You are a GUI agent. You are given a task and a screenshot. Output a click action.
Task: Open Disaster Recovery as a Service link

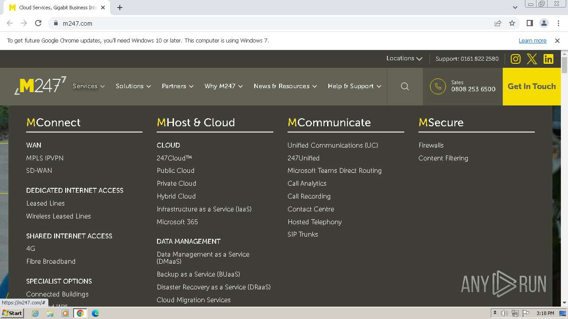[213, 287]
